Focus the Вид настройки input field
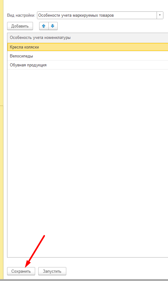Image resolution: width=168 pixels, height=281 pixels. click(97, 15)
